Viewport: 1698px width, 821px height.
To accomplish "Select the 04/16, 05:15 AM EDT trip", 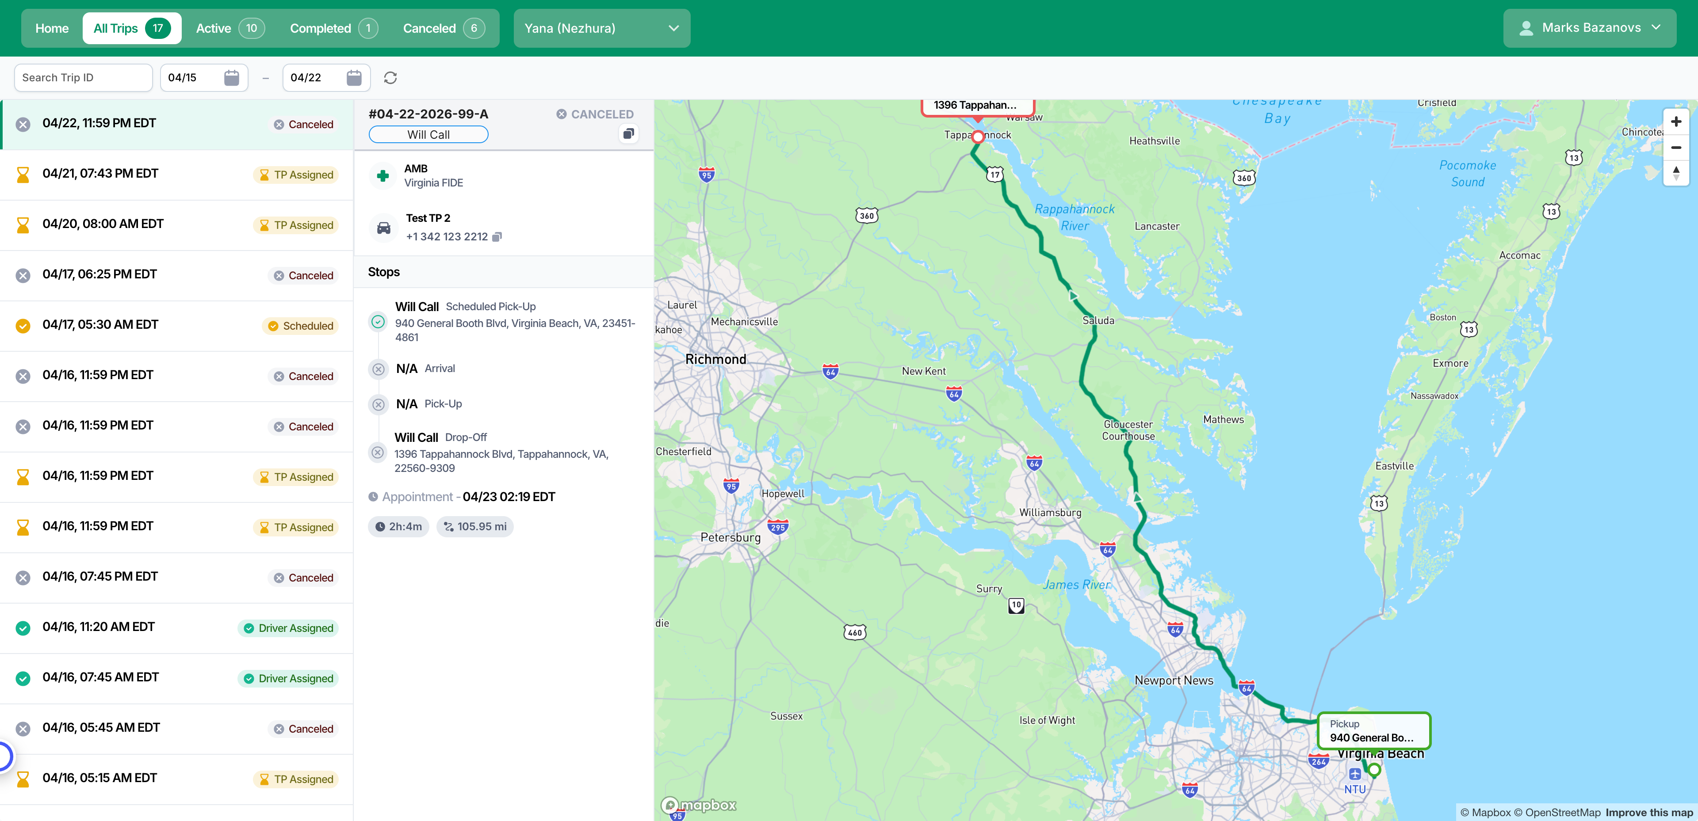I will [x=177, y=779].
